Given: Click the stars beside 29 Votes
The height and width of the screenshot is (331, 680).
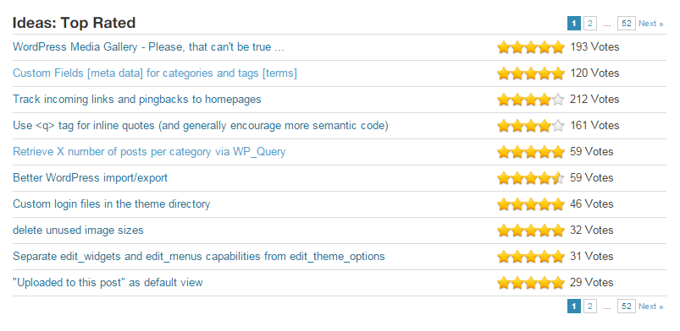Looking at the screenshot, I should [531, 283].
